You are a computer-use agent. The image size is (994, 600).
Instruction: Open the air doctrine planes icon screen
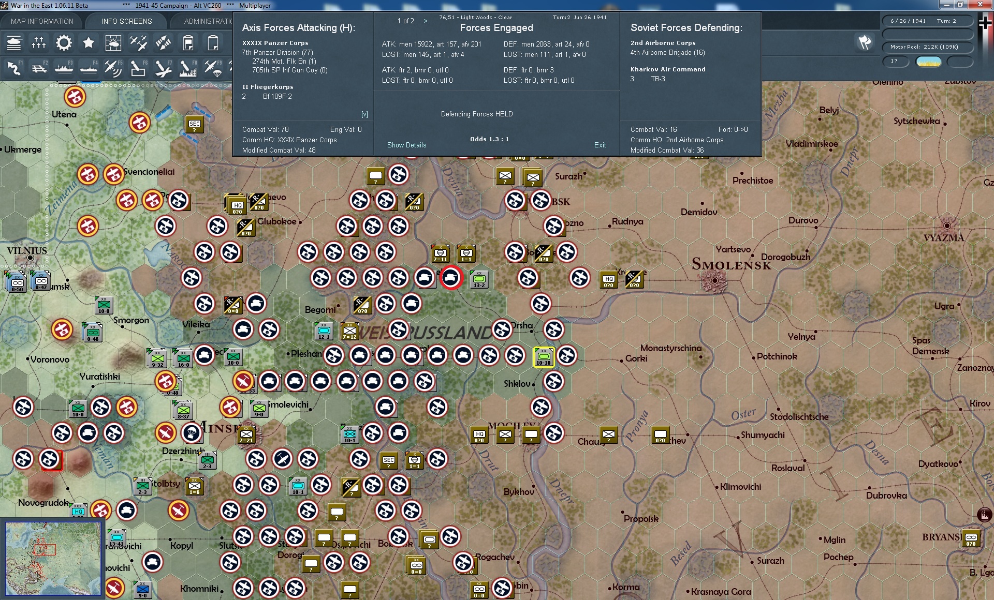click(x=138, y=43)
